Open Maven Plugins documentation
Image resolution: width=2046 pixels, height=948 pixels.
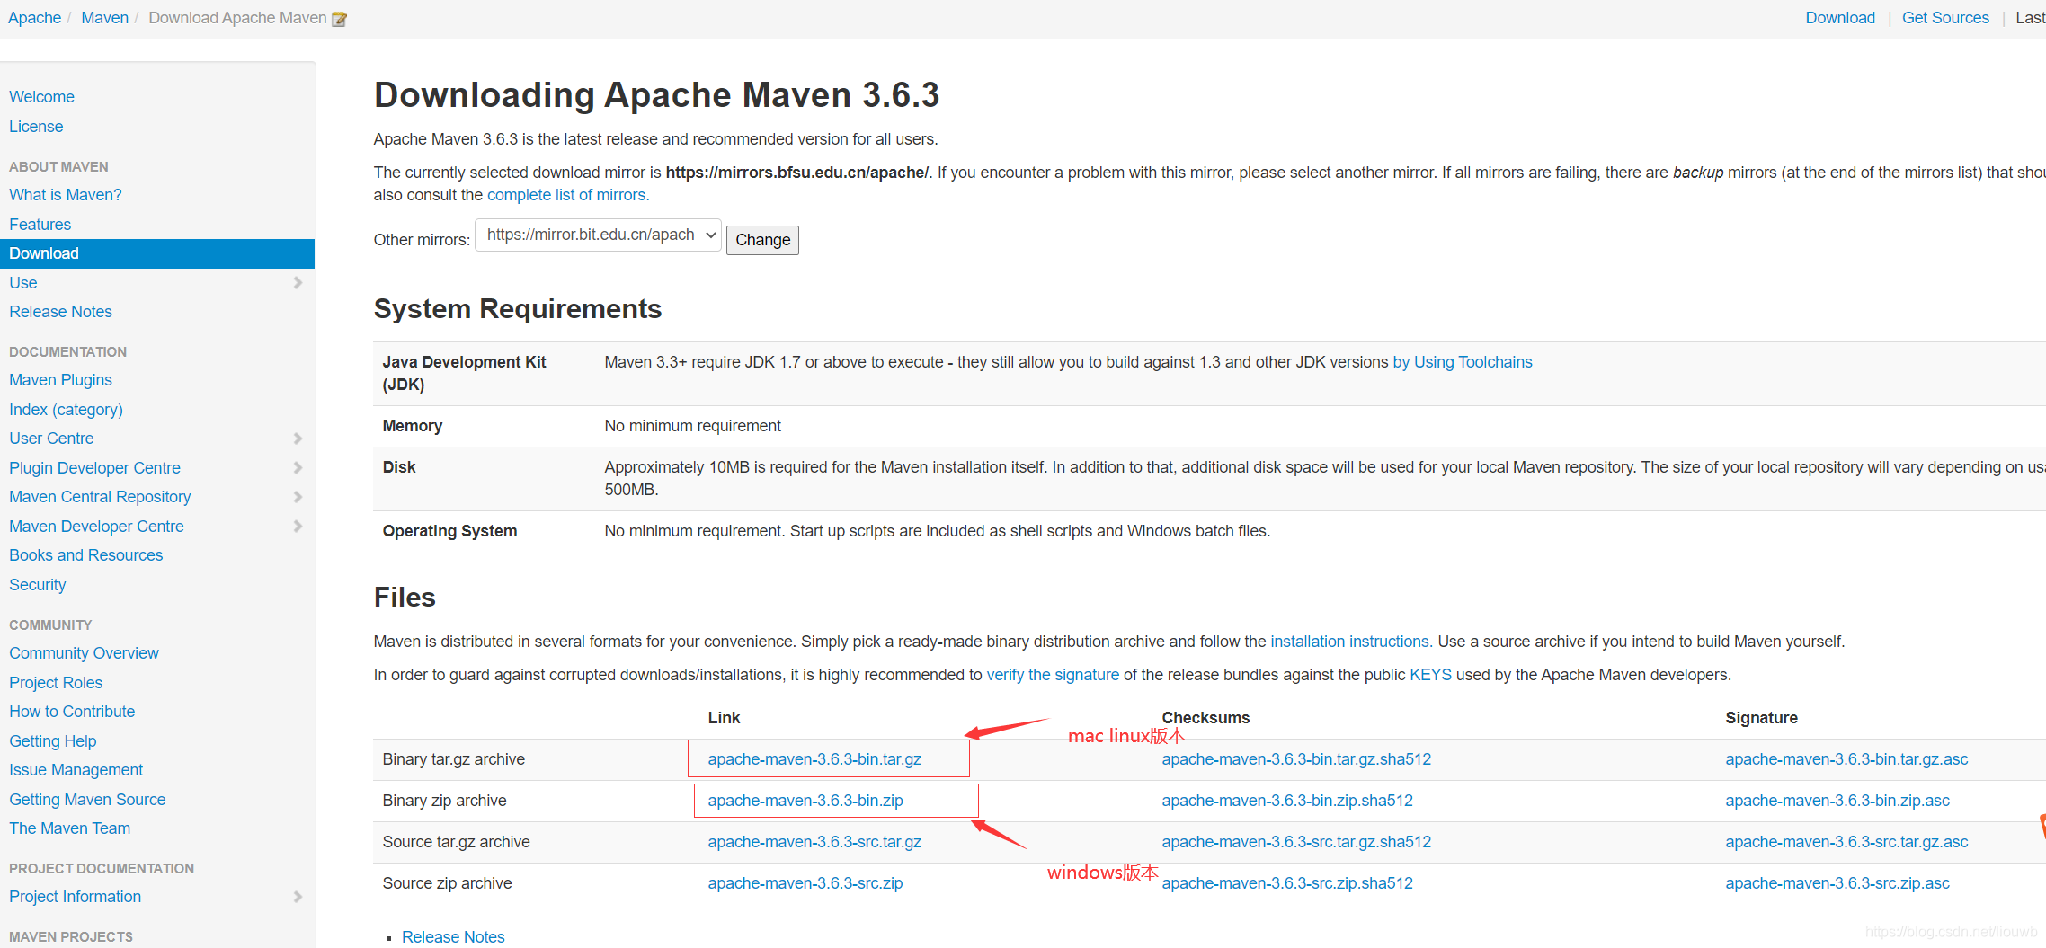tap(61, 380)
